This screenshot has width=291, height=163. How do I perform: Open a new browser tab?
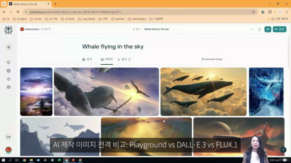point(55,4)
